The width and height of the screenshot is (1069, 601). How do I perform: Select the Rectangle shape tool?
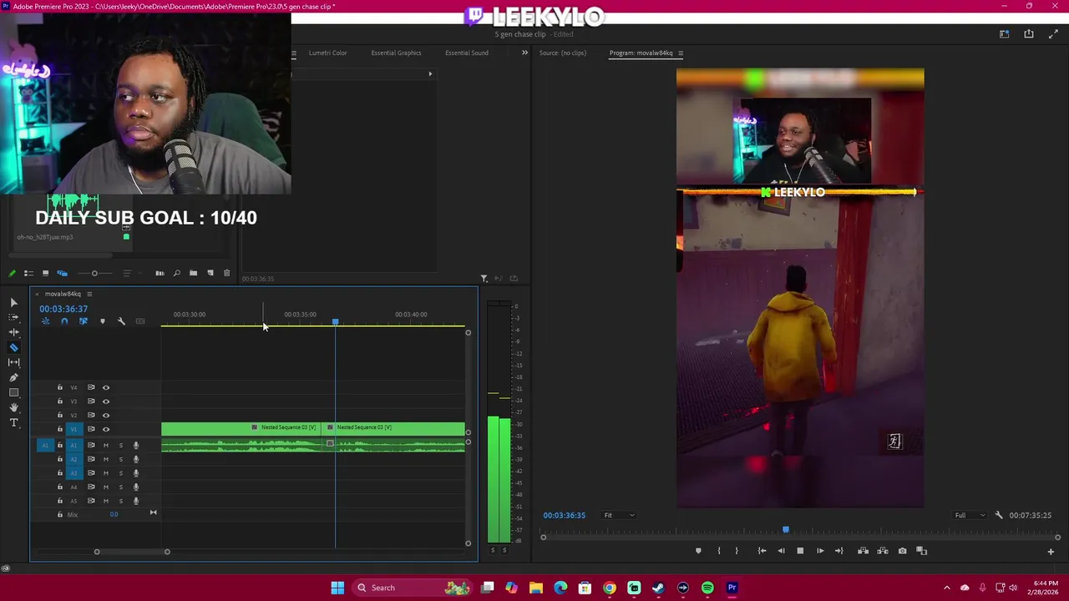click(13, 392)
